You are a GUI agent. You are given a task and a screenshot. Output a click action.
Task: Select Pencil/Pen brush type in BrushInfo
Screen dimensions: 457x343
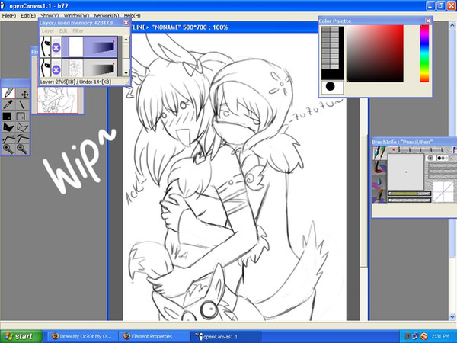tap(379, 152)
